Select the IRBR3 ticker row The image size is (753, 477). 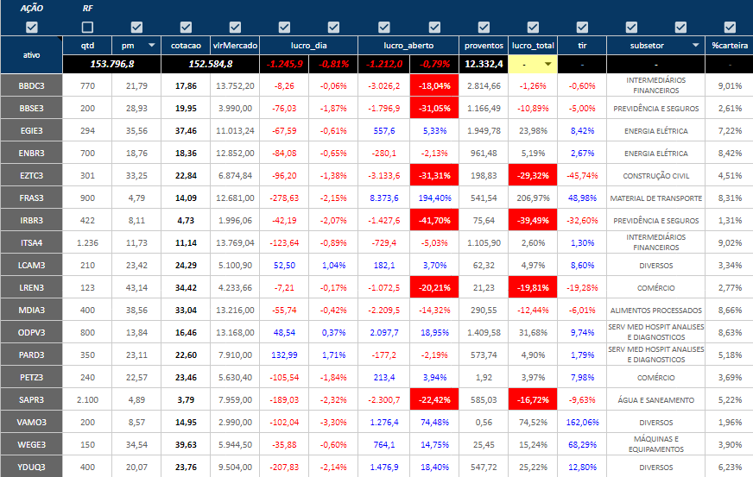32,220
